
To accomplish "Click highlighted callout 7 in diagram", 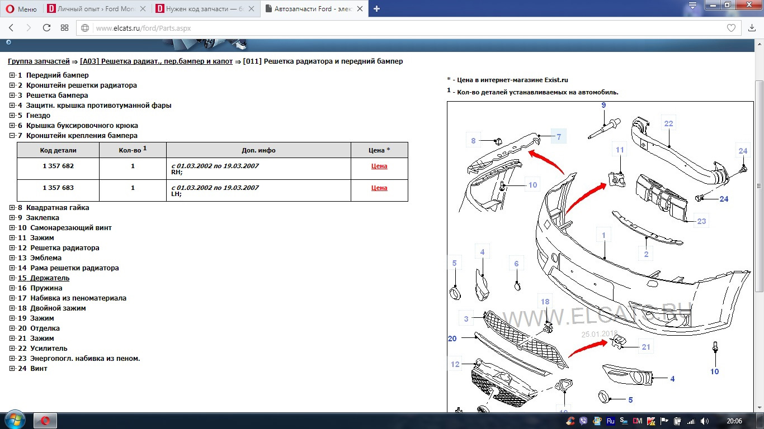I will [x=558, y=136].
